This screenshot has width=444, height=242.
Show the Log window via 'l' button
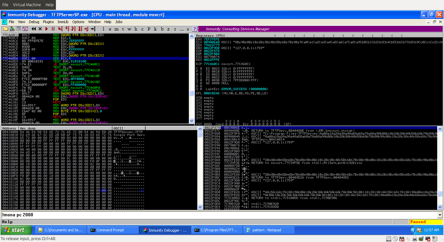(x=104, y=29)
